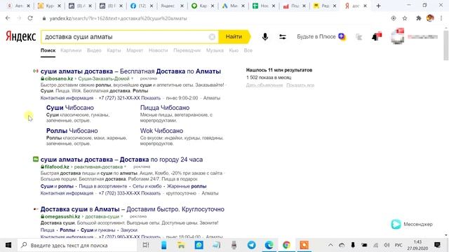Switch to Переводчик tab

187,50
